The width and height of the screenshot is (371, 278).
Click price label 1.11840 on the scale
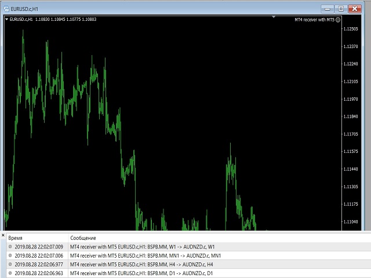[351, 116]
